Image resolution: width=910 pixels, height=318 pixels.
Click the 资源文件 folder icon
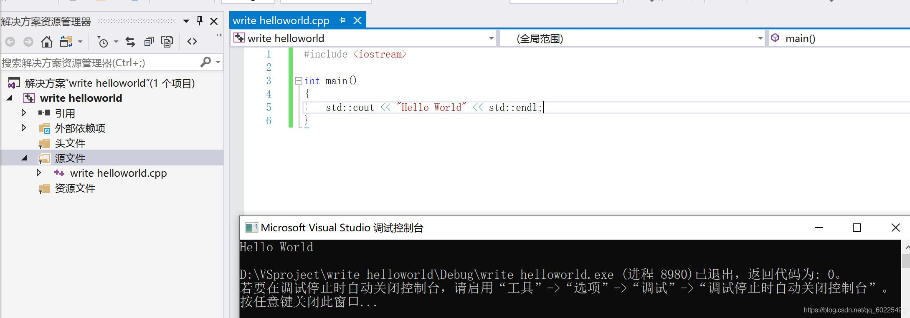[x=44, y=189]
